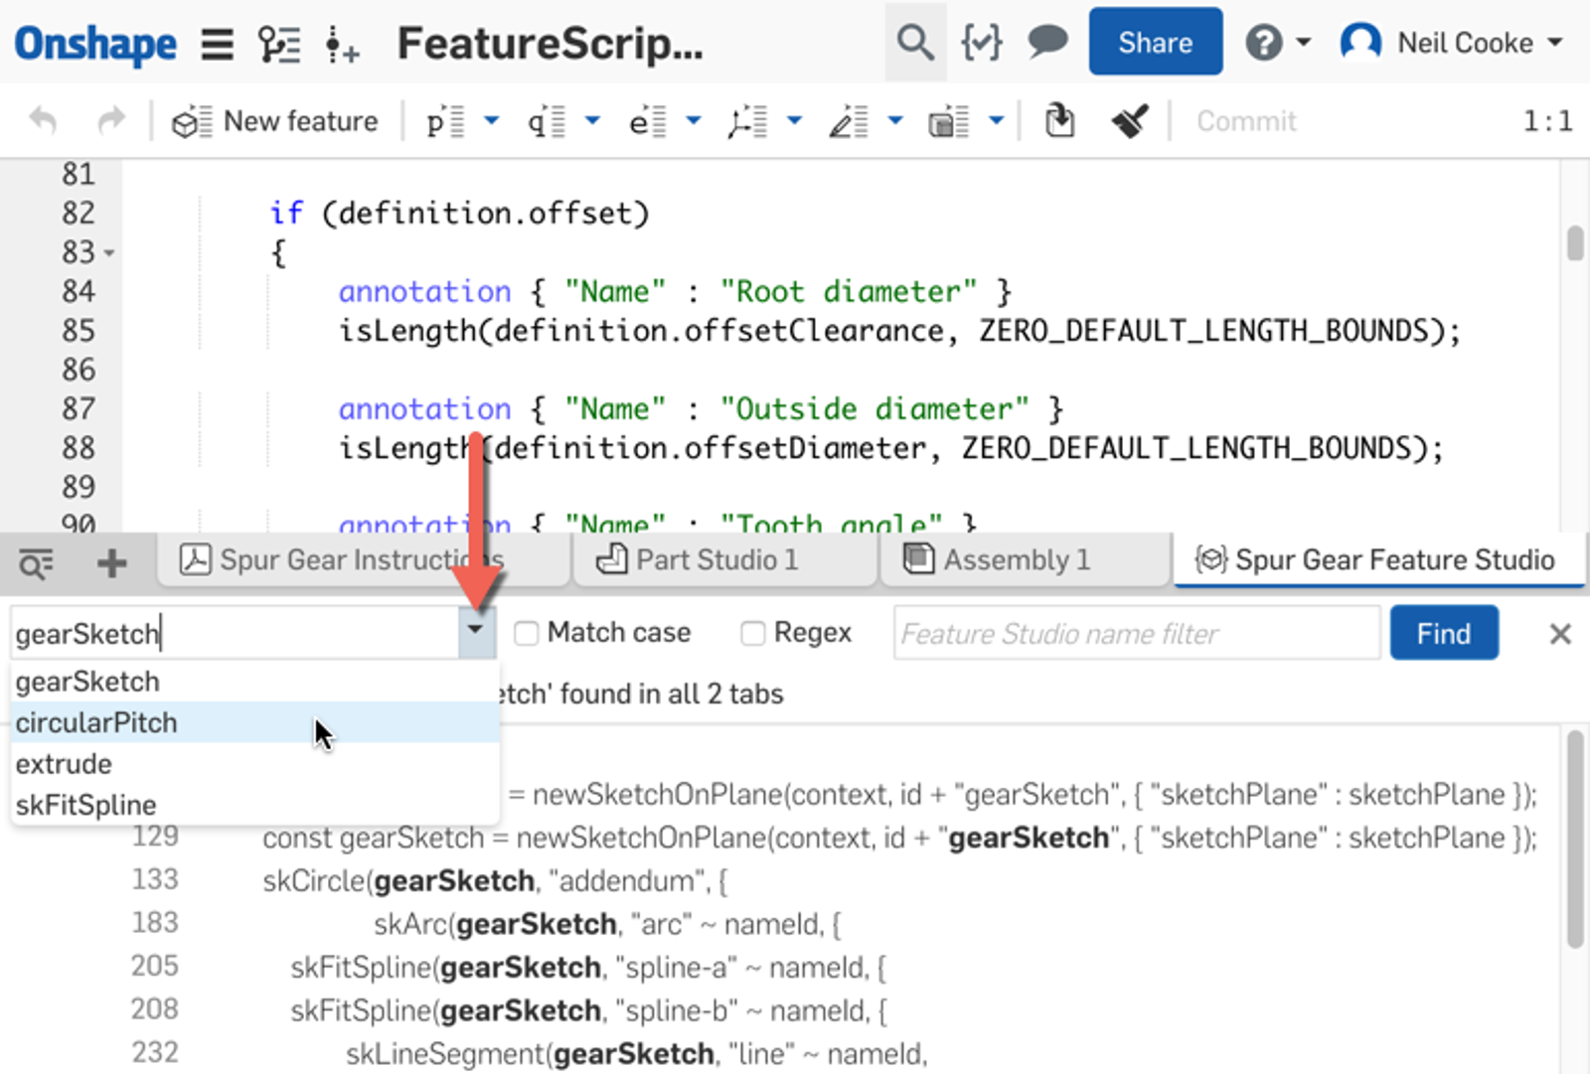Click the redo arrow icon
The image size is (1590, 1074).
(111, 121)
